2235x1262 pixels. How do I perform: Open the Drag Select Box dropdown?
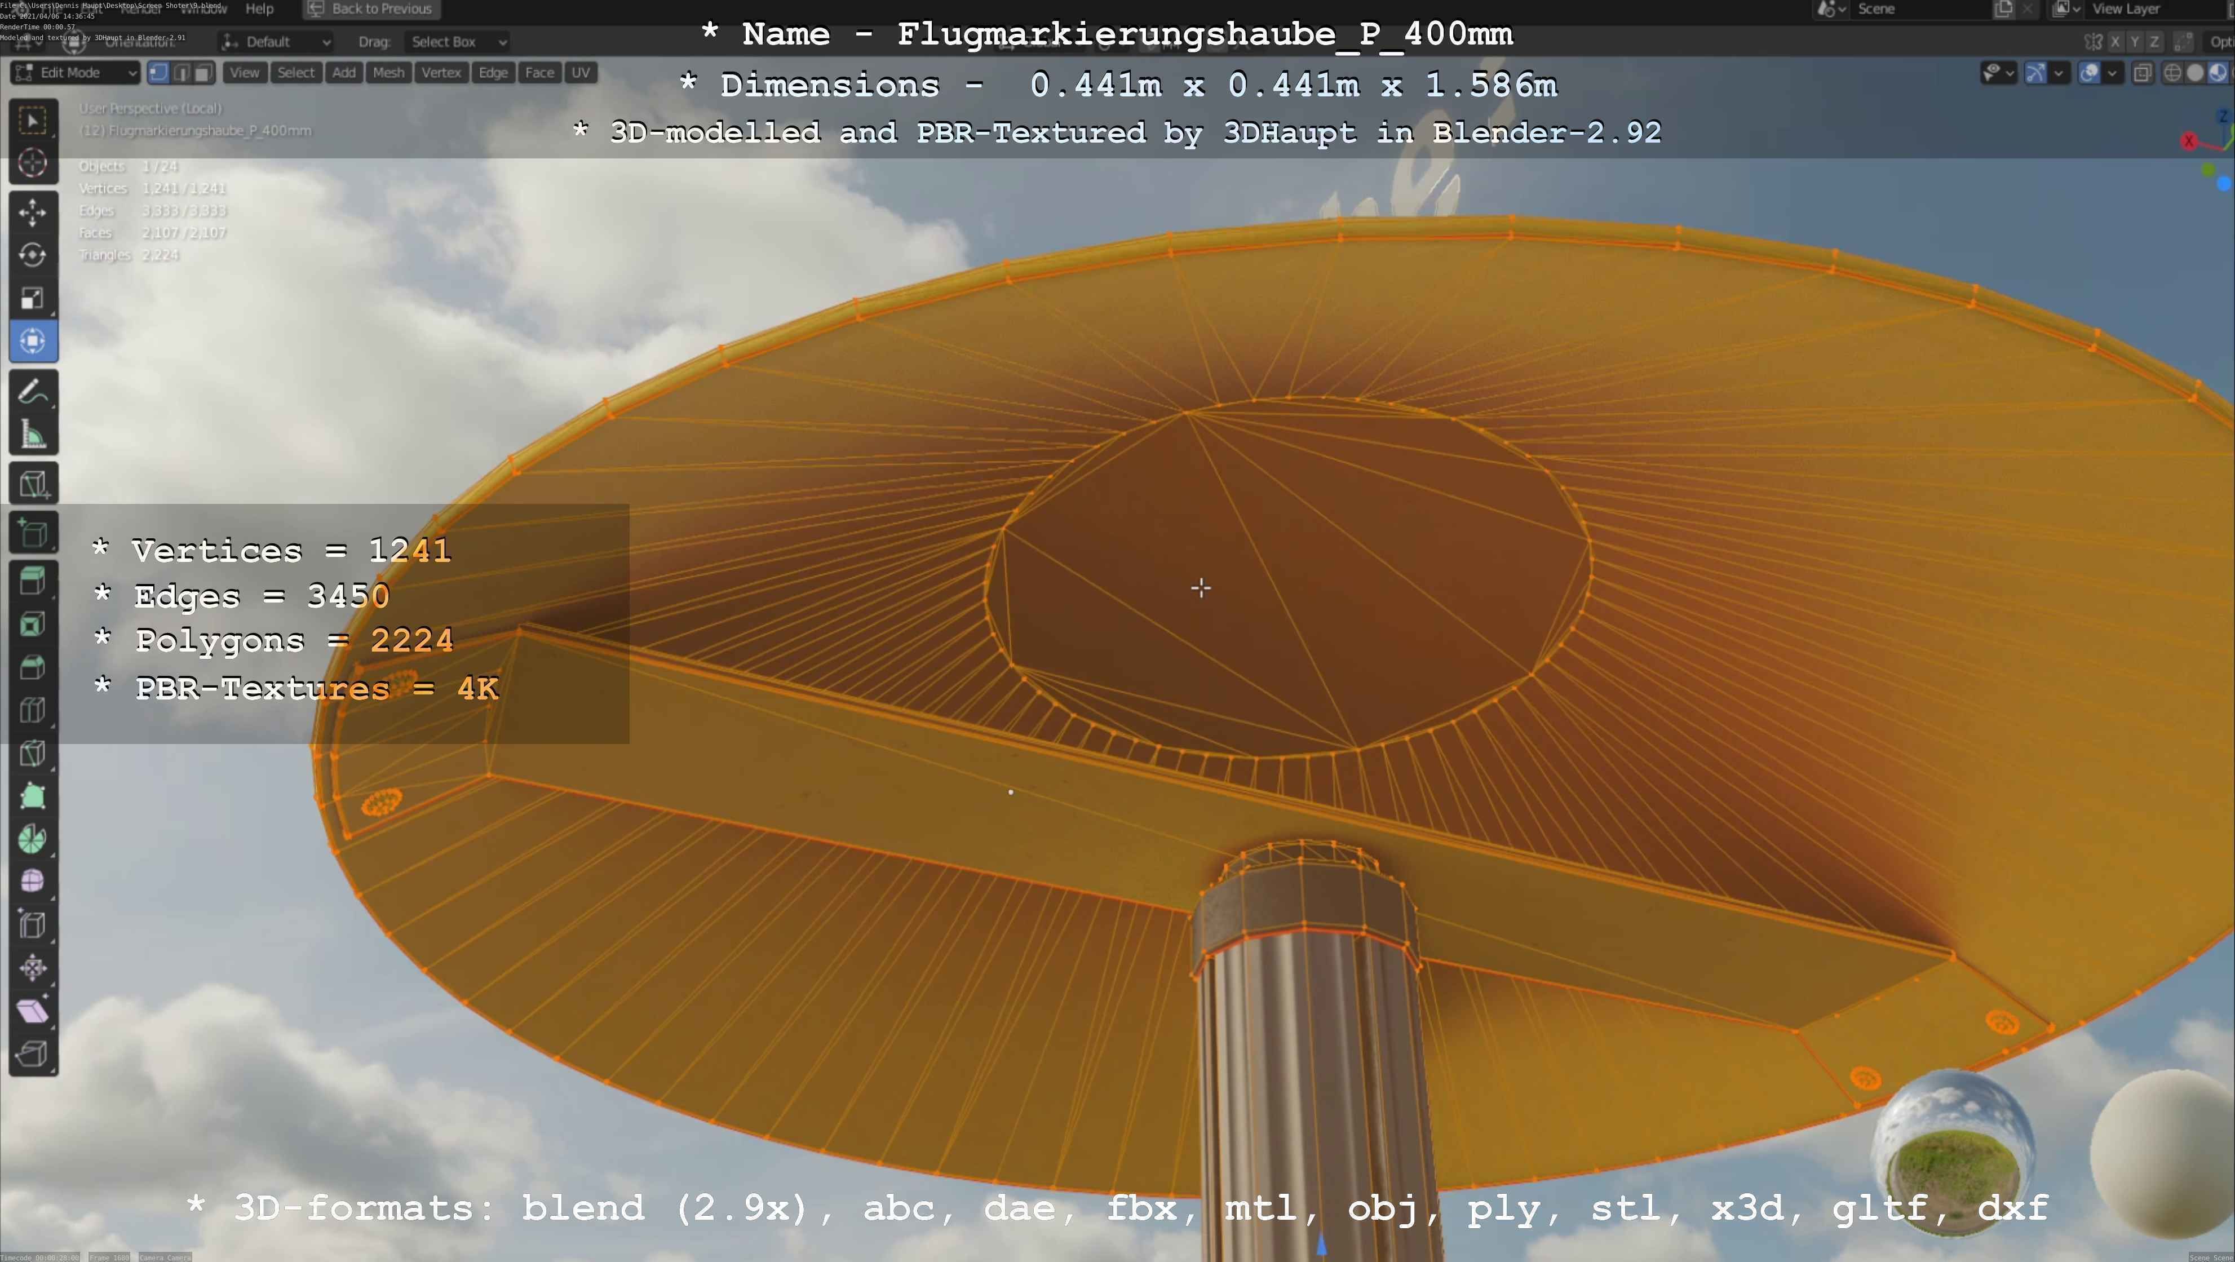click(x=457, y=42)
